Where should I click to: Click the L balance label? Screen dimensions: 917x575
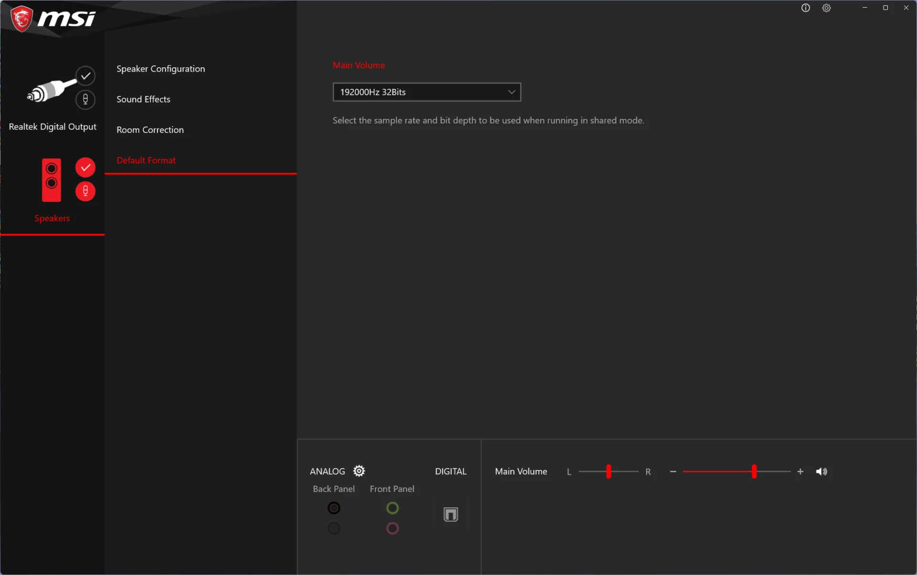[569, 472]
